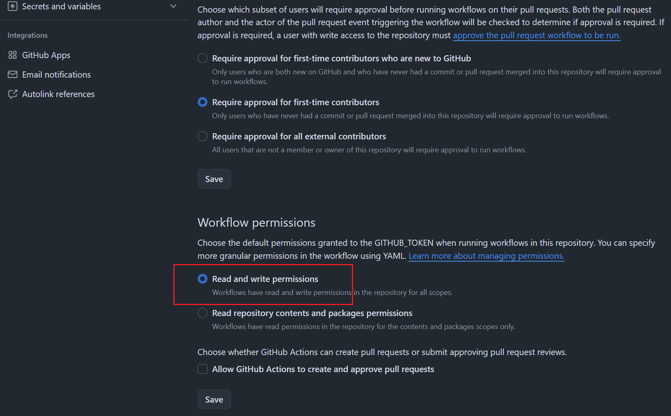Click the Secrets and variables asterisk icon
This screenshot has width=671, height=416.
pyautogui.click(x=13, y=6)
